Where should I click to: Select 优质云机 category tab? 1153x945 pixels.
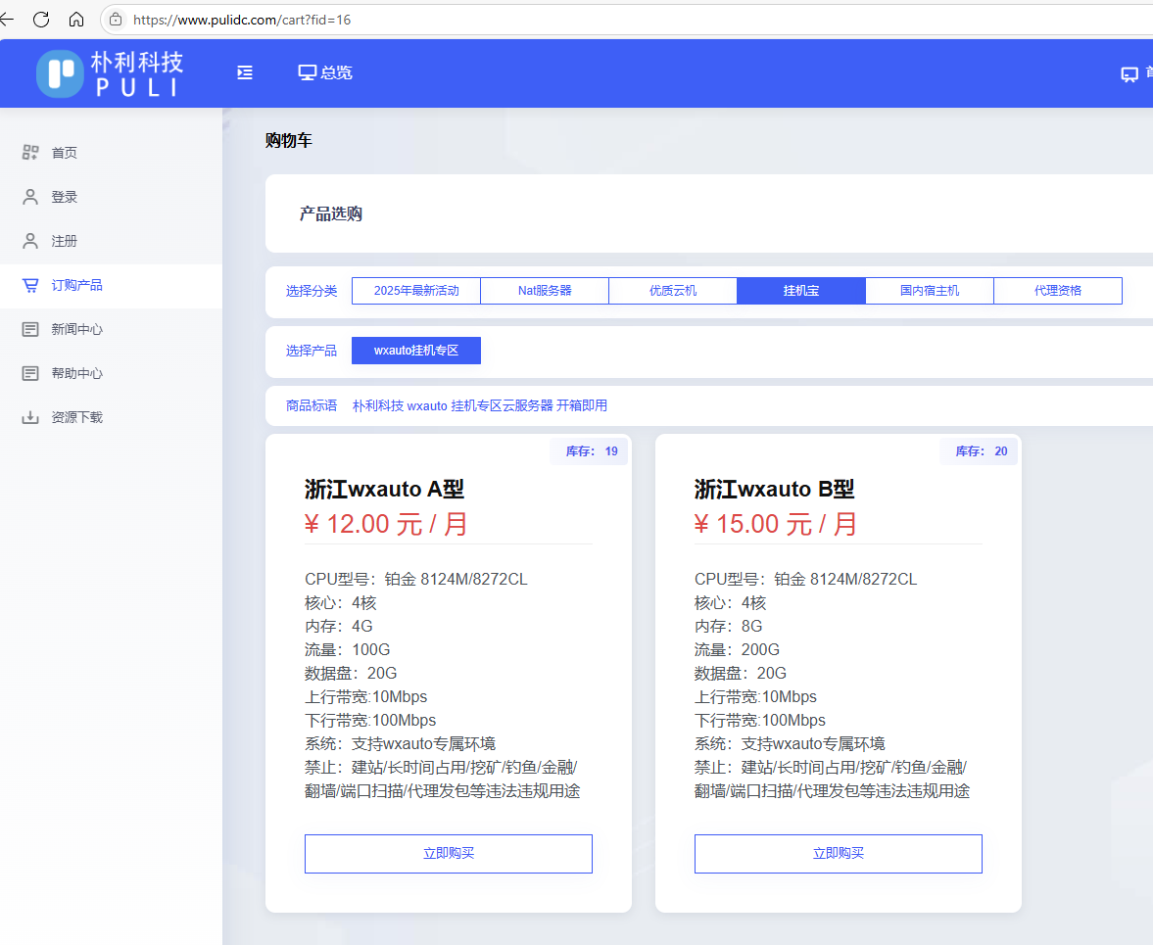[x=673, y=290]
